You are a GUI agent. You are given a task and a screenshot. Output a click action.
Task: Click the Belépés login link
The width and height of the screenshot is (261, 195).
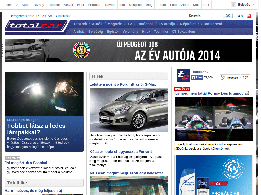(244, 5)
